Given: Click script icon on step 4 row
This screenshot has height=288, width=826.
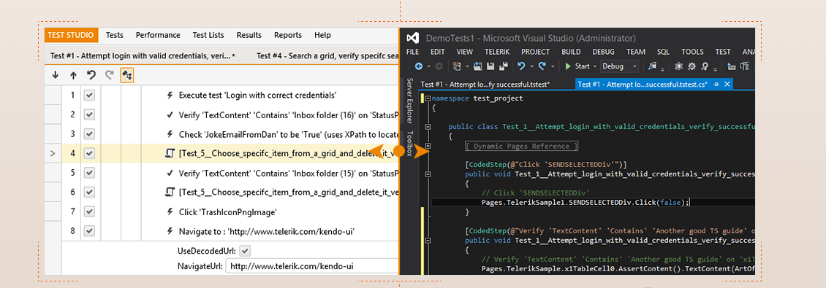Looking at the screenshot, I should pos(170,153).
